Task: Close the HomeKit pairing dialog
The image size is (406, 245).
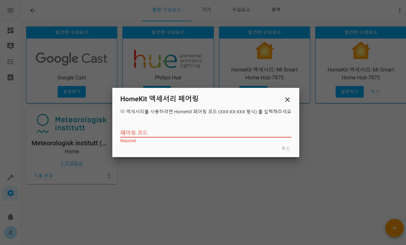Action: [x=287, y=100]
